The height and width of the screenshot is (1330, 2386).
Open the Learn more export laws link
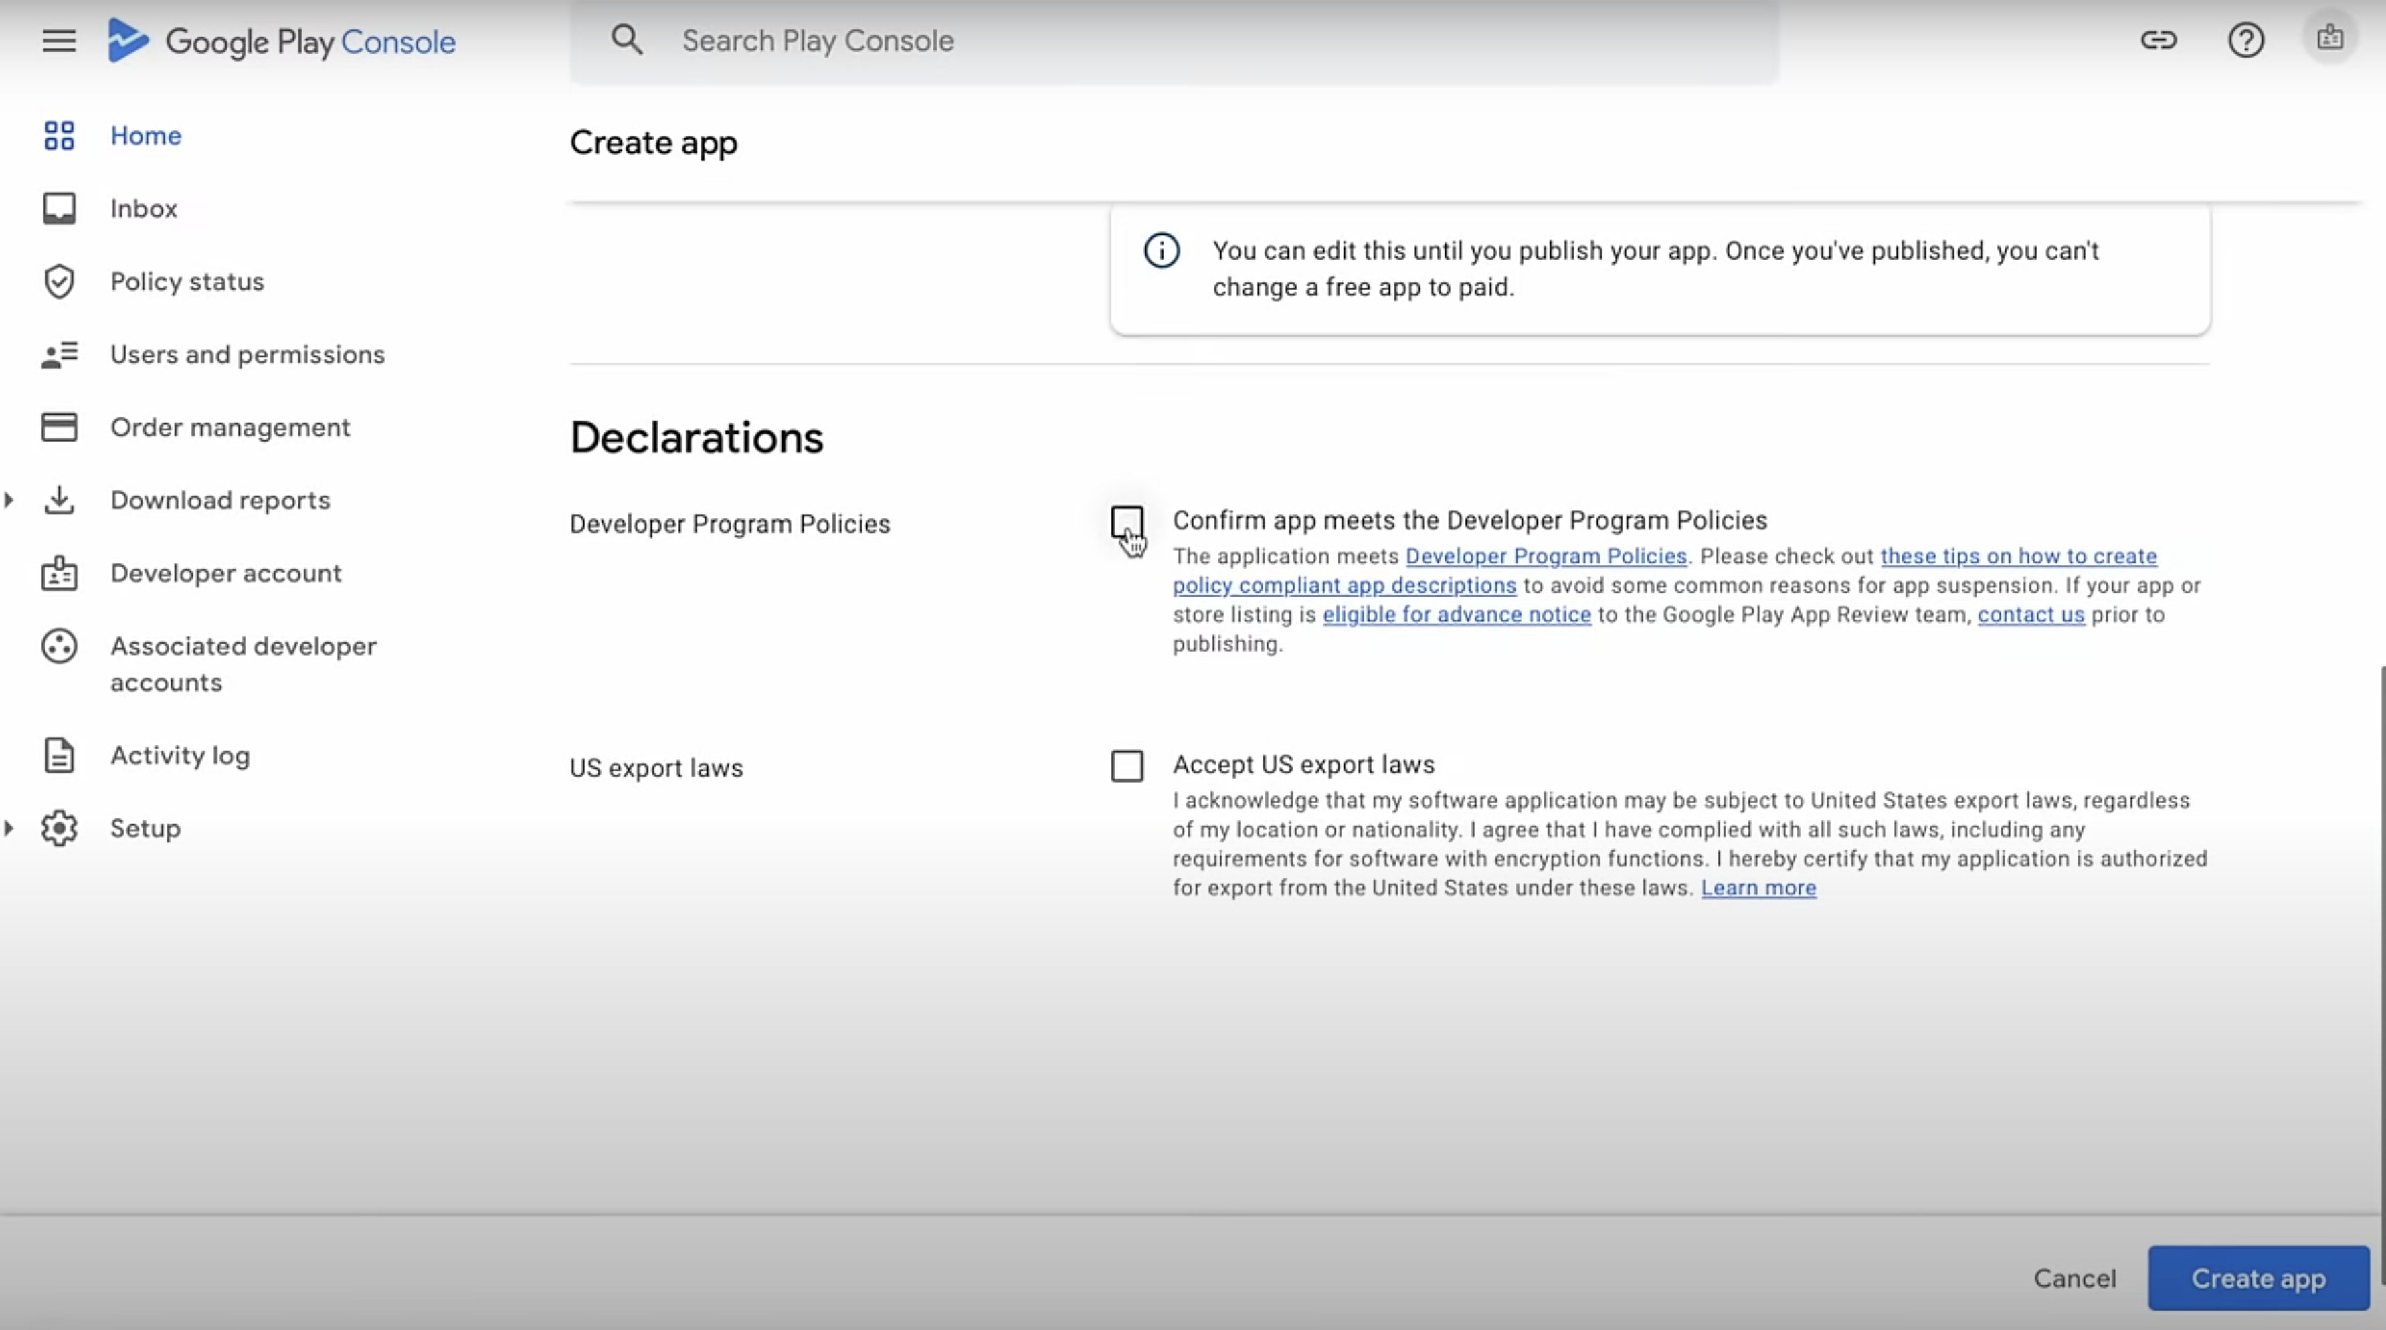1758,888
